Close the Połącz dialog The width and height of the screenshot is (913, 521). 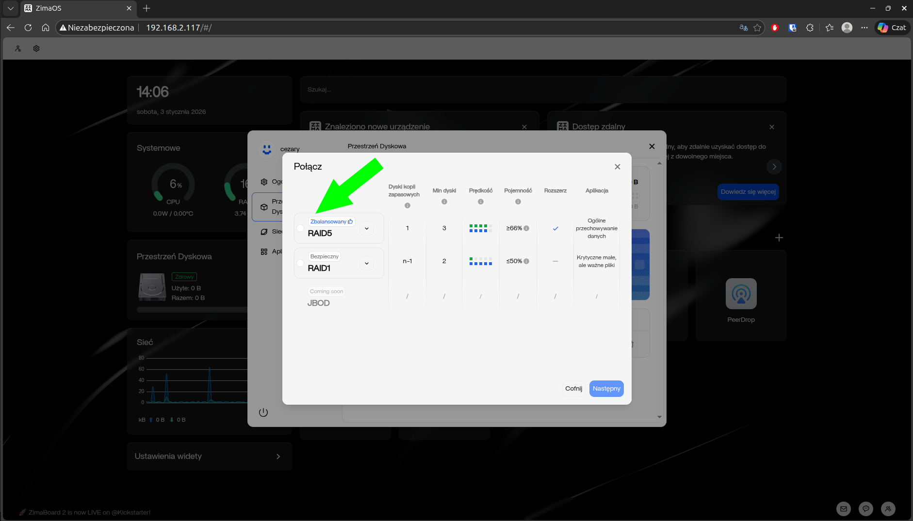617,167
